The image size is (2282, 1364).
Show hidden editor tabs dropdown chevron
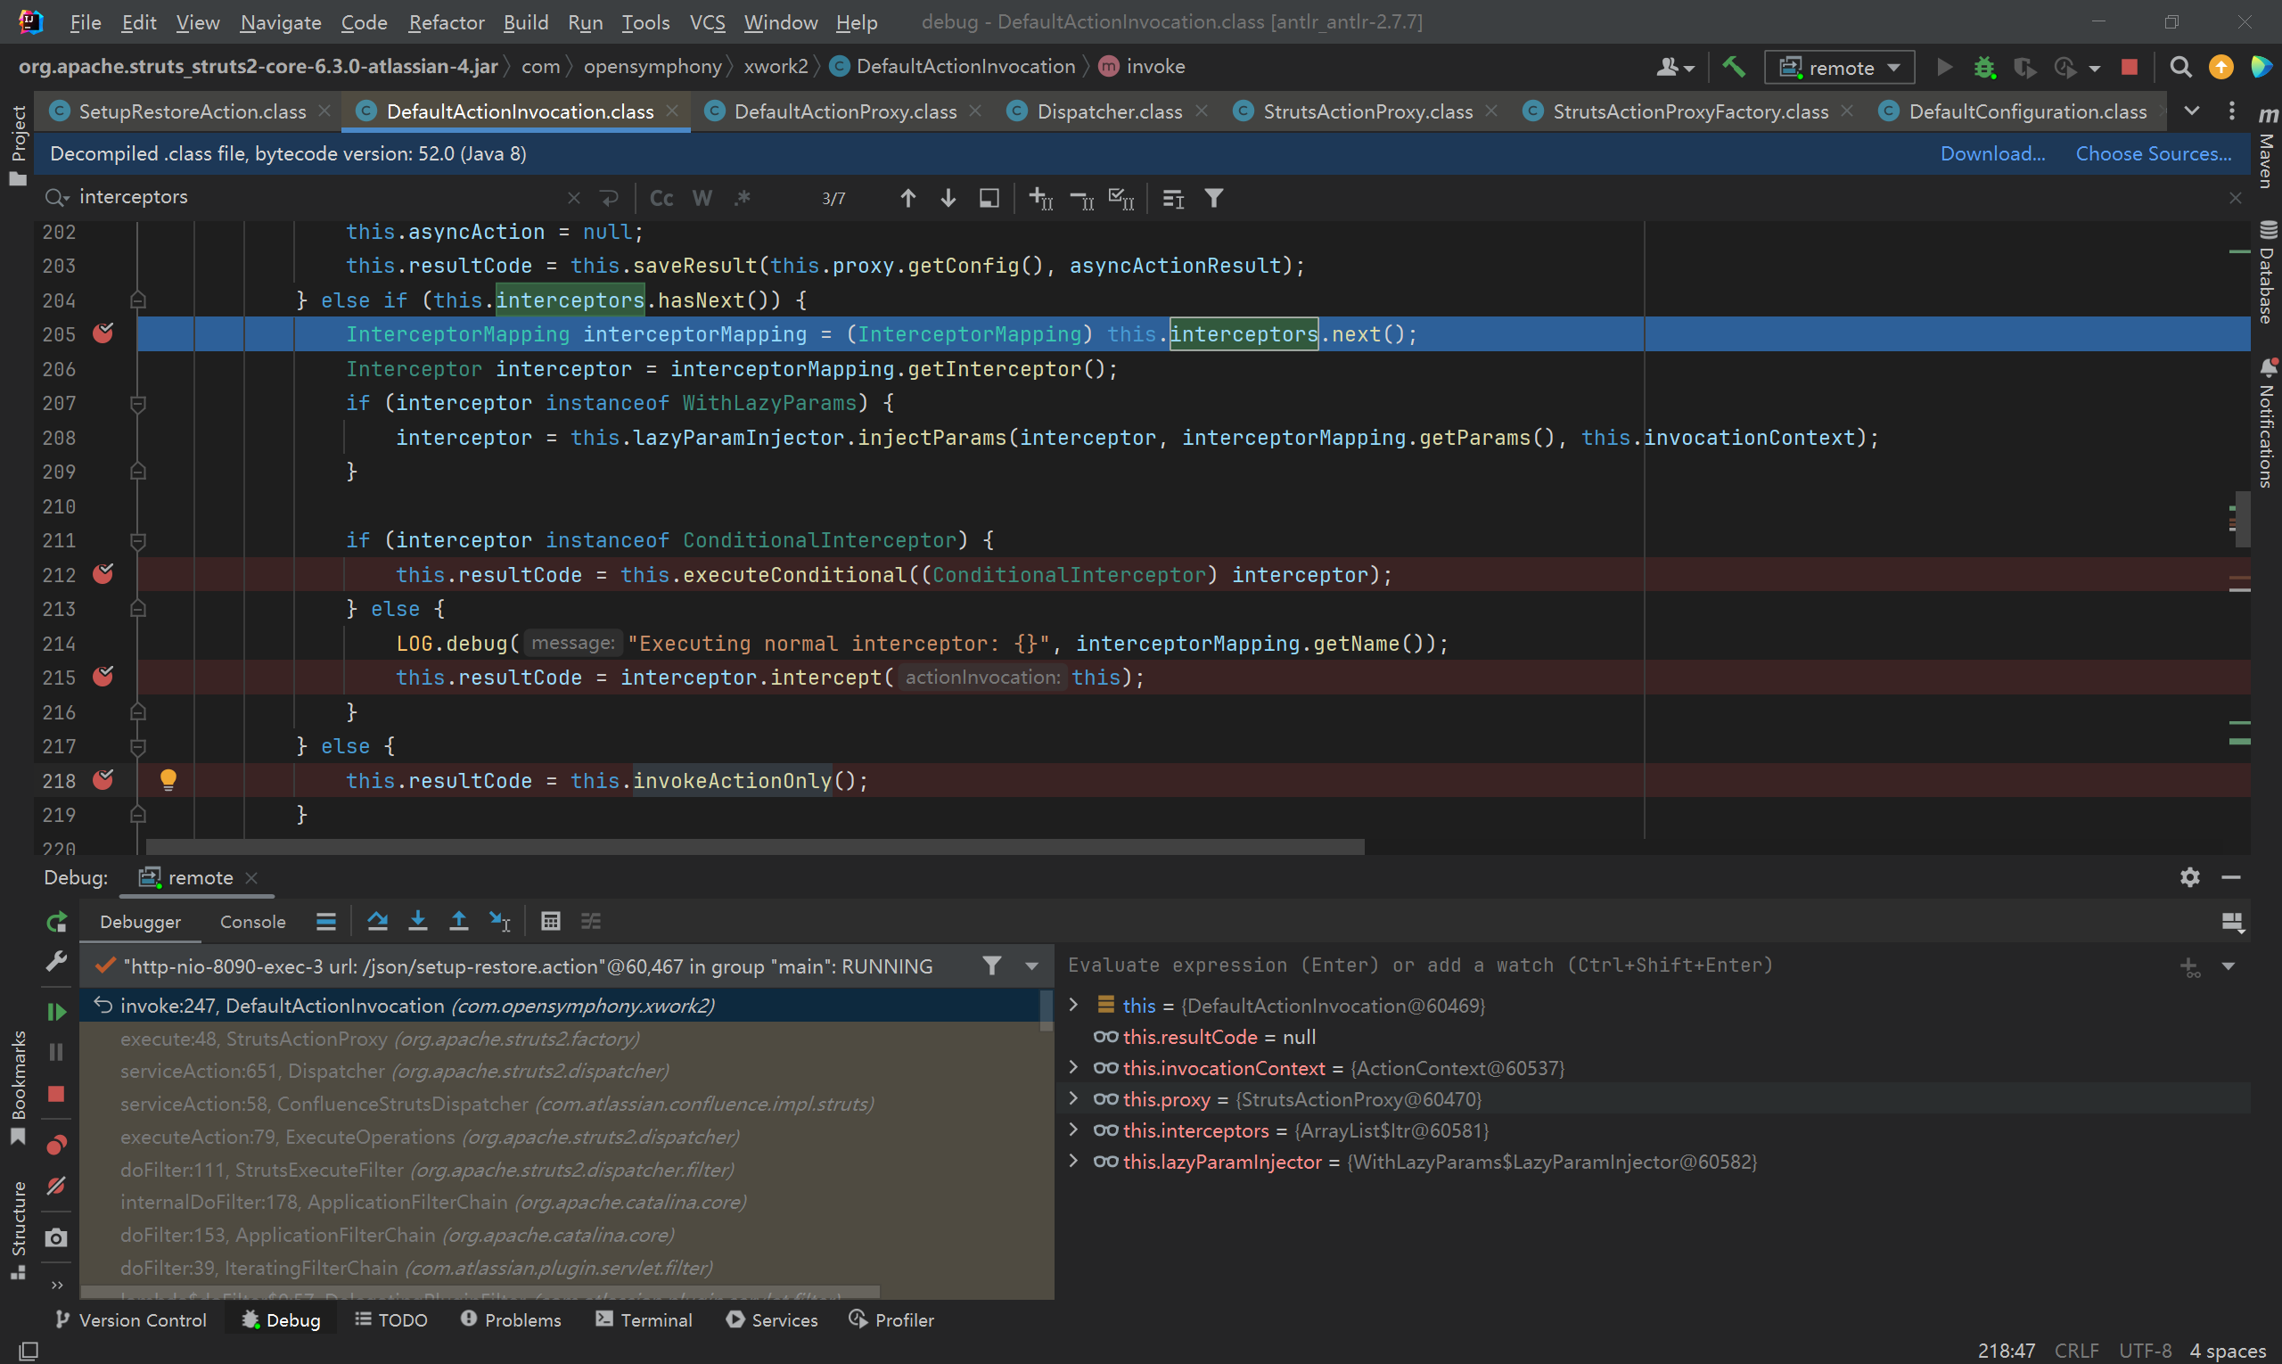(2192, 111)
